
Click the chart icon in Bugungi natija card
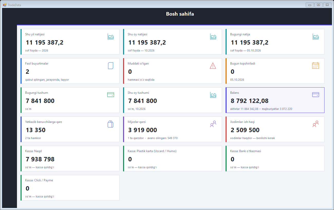(316, 37)
